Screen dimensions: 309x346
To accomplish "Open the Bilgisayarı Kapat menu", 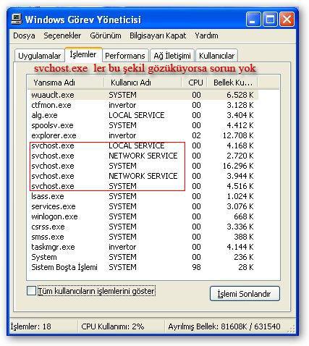I will tap(158, 35).
